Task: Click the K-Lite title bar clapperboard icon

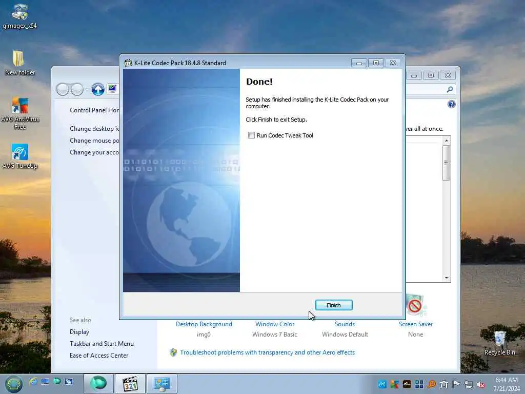Action: (x=128, y=63)
